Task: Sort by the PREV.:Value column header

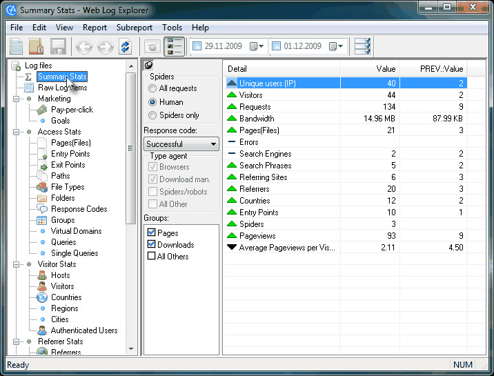Action: 433,69
